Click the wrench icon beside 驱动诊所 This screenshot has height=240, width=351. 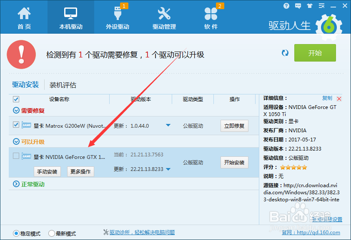(x=106, y=232)
